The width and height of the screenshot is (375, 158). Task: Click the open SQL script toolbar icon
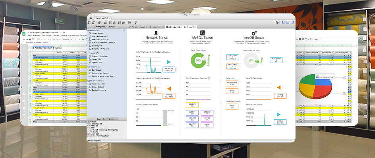94,23
